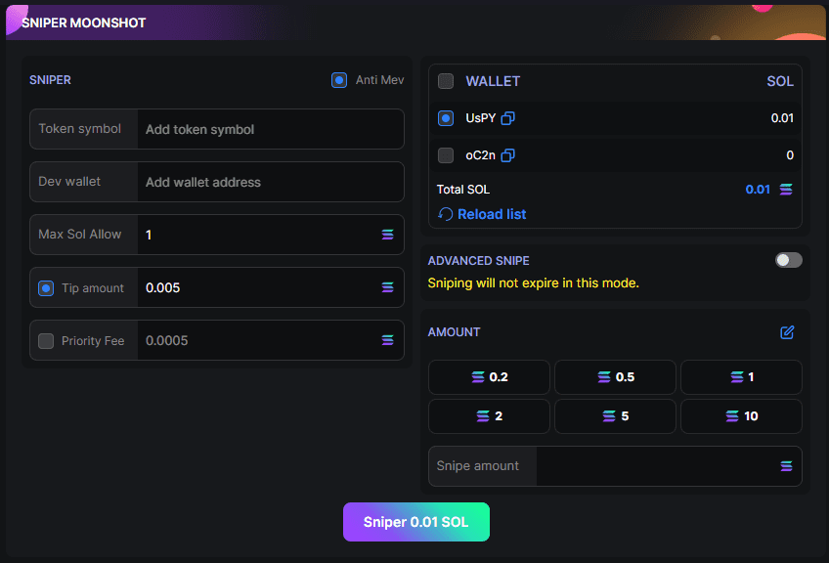Select all wallets via WALLET header checkbox
829x563 pixels.
[446, 81]
